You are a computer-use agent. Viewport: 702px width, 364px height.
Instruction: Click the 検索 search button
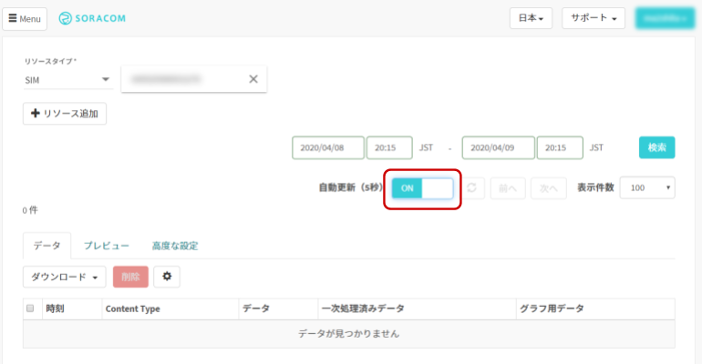[x=656, y=147]
